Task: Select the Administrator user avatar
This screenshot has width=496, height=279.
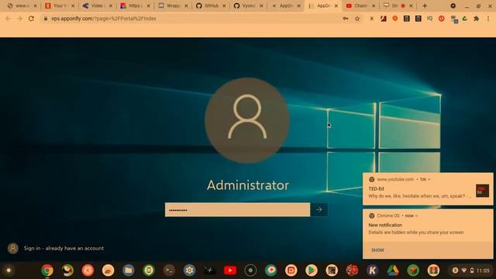Action: click(247, 120)
